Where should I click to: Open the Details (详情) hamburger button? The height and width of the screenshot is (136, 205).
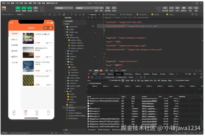(190, 8)
